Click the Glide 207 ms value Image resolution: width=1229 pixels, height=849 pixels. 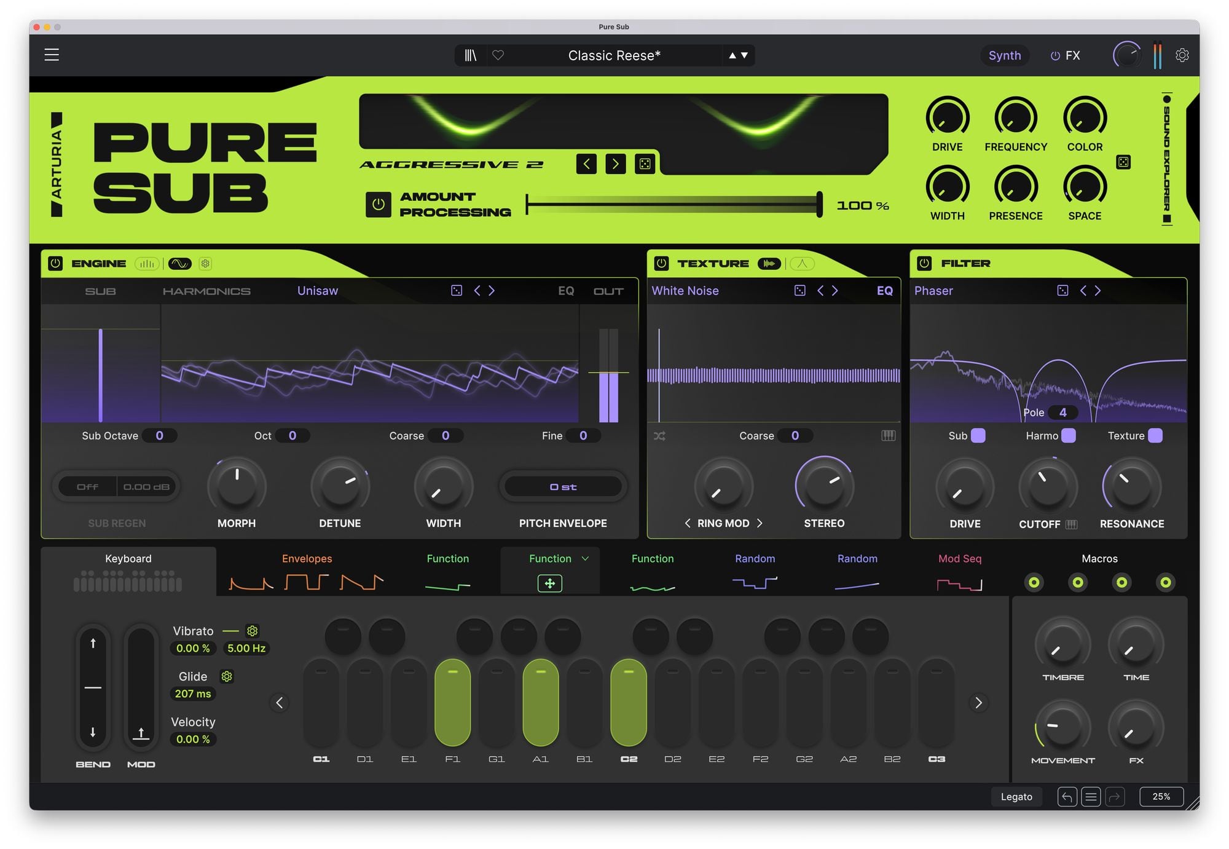tap(193, 693)
